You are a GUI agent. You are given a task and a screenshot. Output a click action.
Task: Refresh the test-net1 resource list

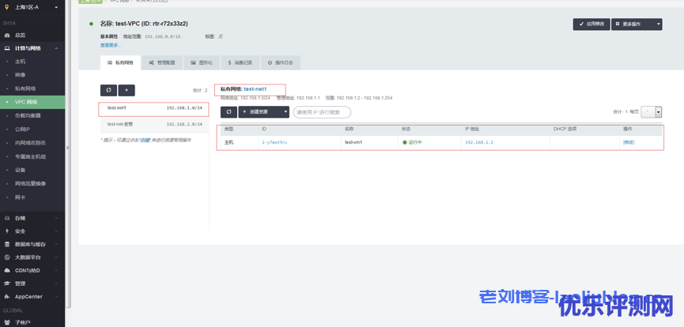coord(228,112)
